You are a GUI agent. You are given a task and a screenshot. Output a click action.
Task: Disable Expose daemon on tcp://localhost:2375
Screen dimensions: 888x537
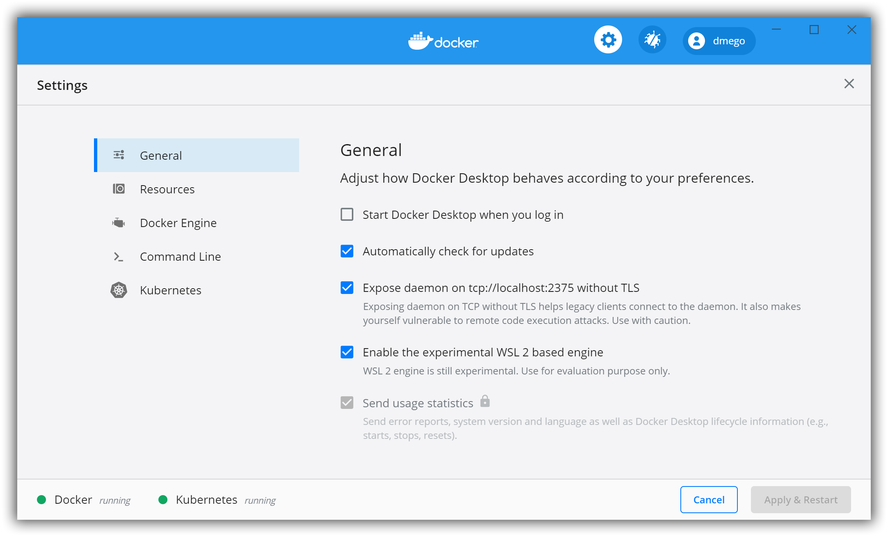pyautogui.click(x=347, y=287)
